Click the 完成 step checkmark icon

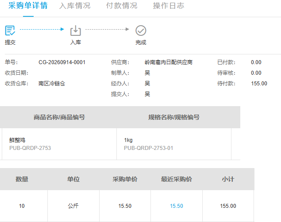tap(141, 31)
